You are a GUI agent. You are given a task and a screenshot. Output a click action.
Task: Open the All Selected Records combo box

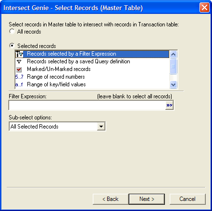pos(57,127)
